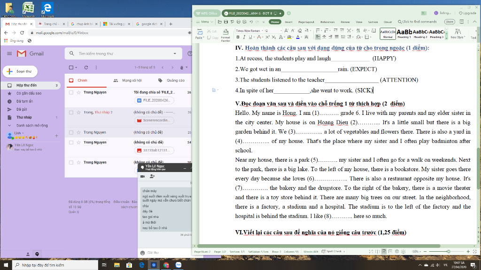Toggle underline formatting in WPS
The image size is (481, 270).
point(250,37)
